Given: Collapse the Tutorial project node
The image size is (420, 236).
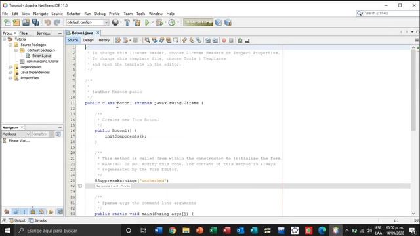Looking at the screenshot, I should pyautogui.click(x=5, y=39).
